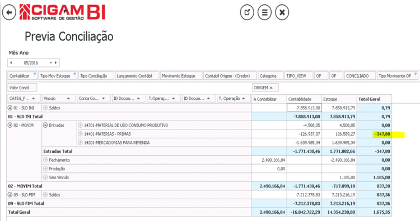Open filter on Contabilizar field
The height and width of the screenshot is (221, 420).
point(35,74)
